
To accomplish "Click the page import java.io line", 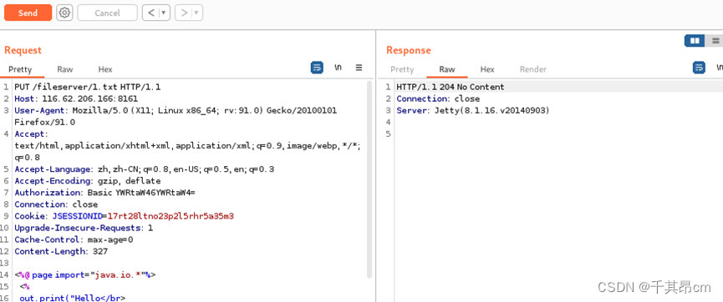I will pos(85,274).
